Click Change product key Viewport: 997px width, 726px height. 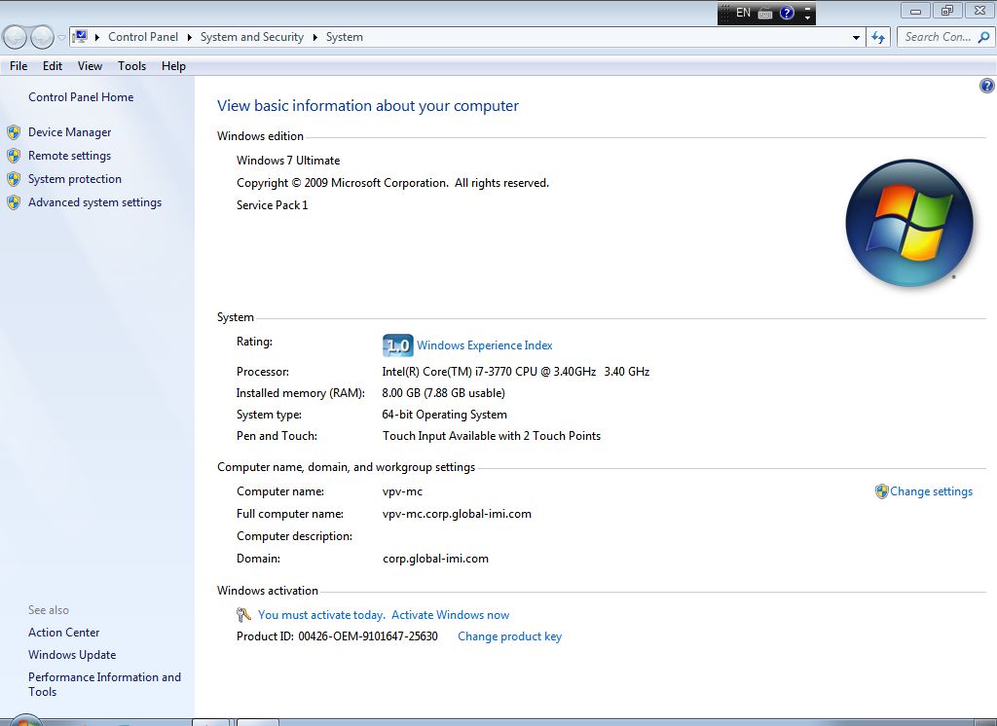click(509, 636)
